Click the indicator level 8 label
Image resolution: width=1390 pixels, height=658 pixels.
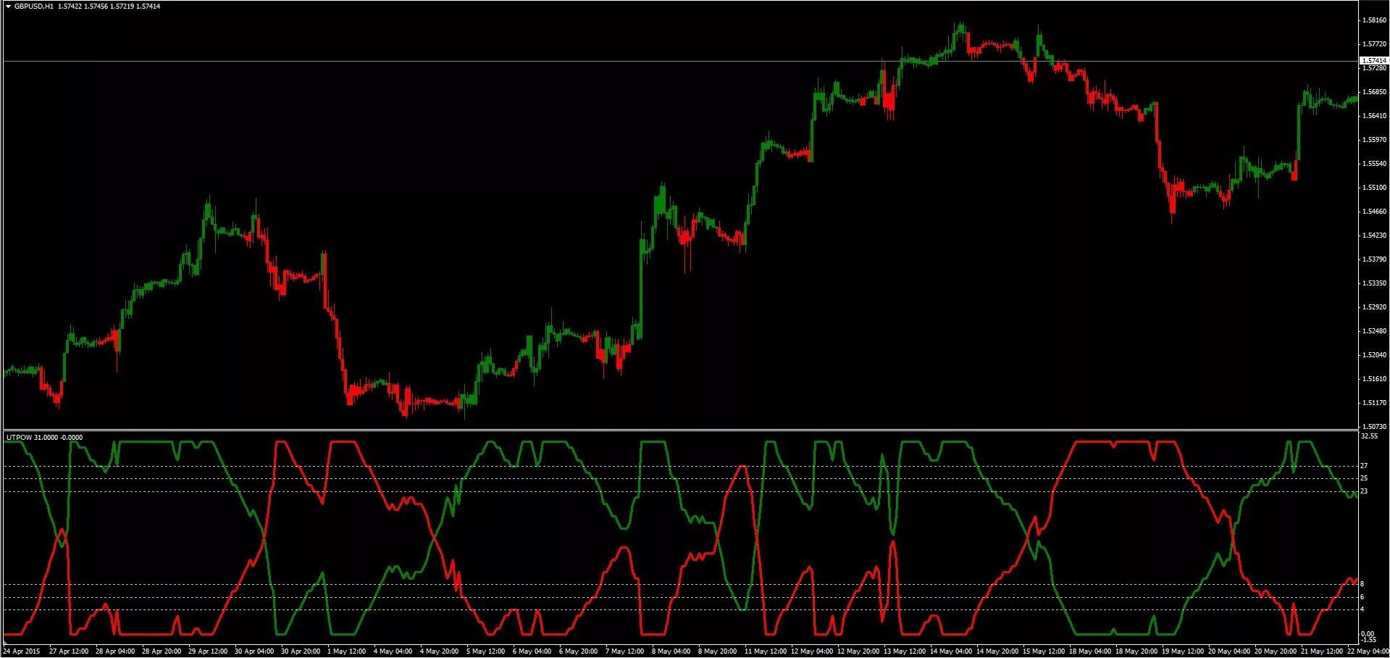[x=1362, y=584]
